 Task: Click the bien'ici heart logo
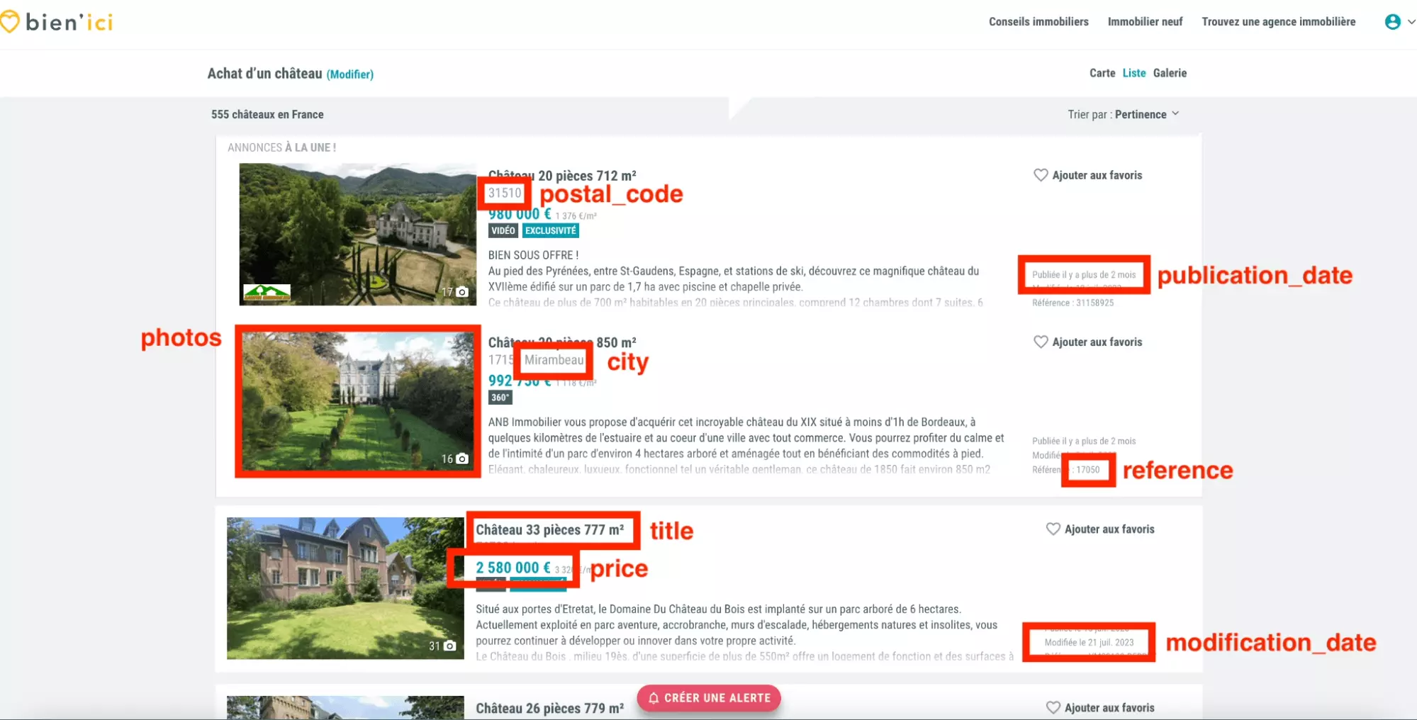(9, 22)
